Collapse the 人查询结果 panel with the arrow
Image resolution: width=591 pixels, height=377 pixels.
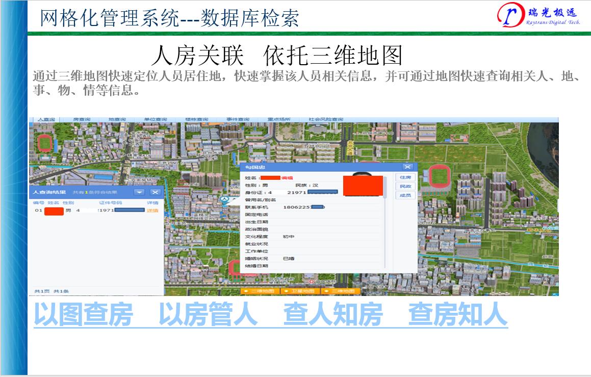(139, 192)
